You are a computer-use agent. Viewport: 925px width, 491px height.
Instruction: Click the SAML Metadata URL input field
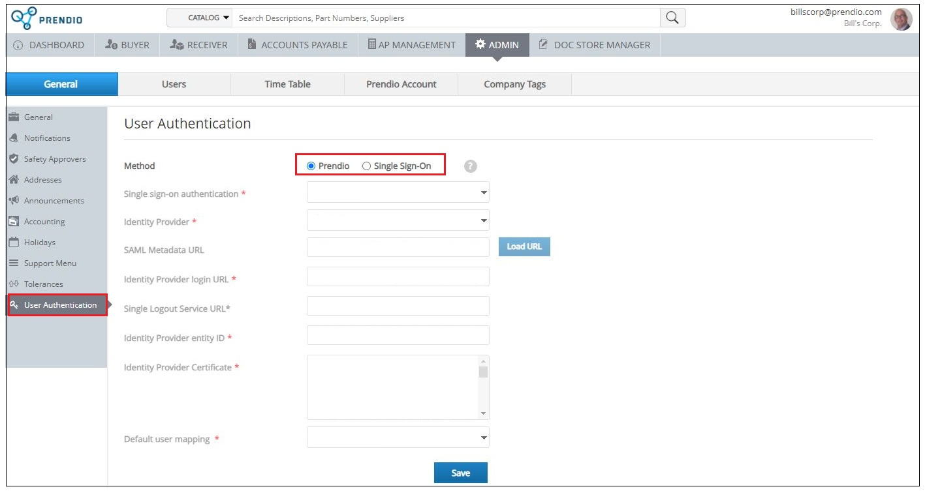click(398, 247)
